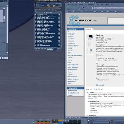This screenshot has height=124, width=124.
Task: Click the Mozilla URL address field
Action: coord(108,8)
